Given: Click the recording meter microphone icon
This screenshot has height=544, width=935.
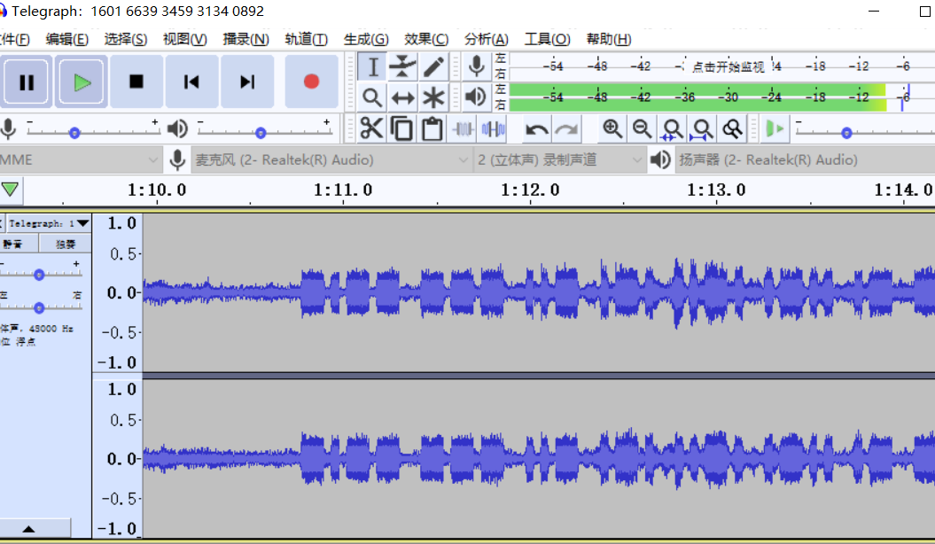Looking at the screenshot, I should (477, 66).
